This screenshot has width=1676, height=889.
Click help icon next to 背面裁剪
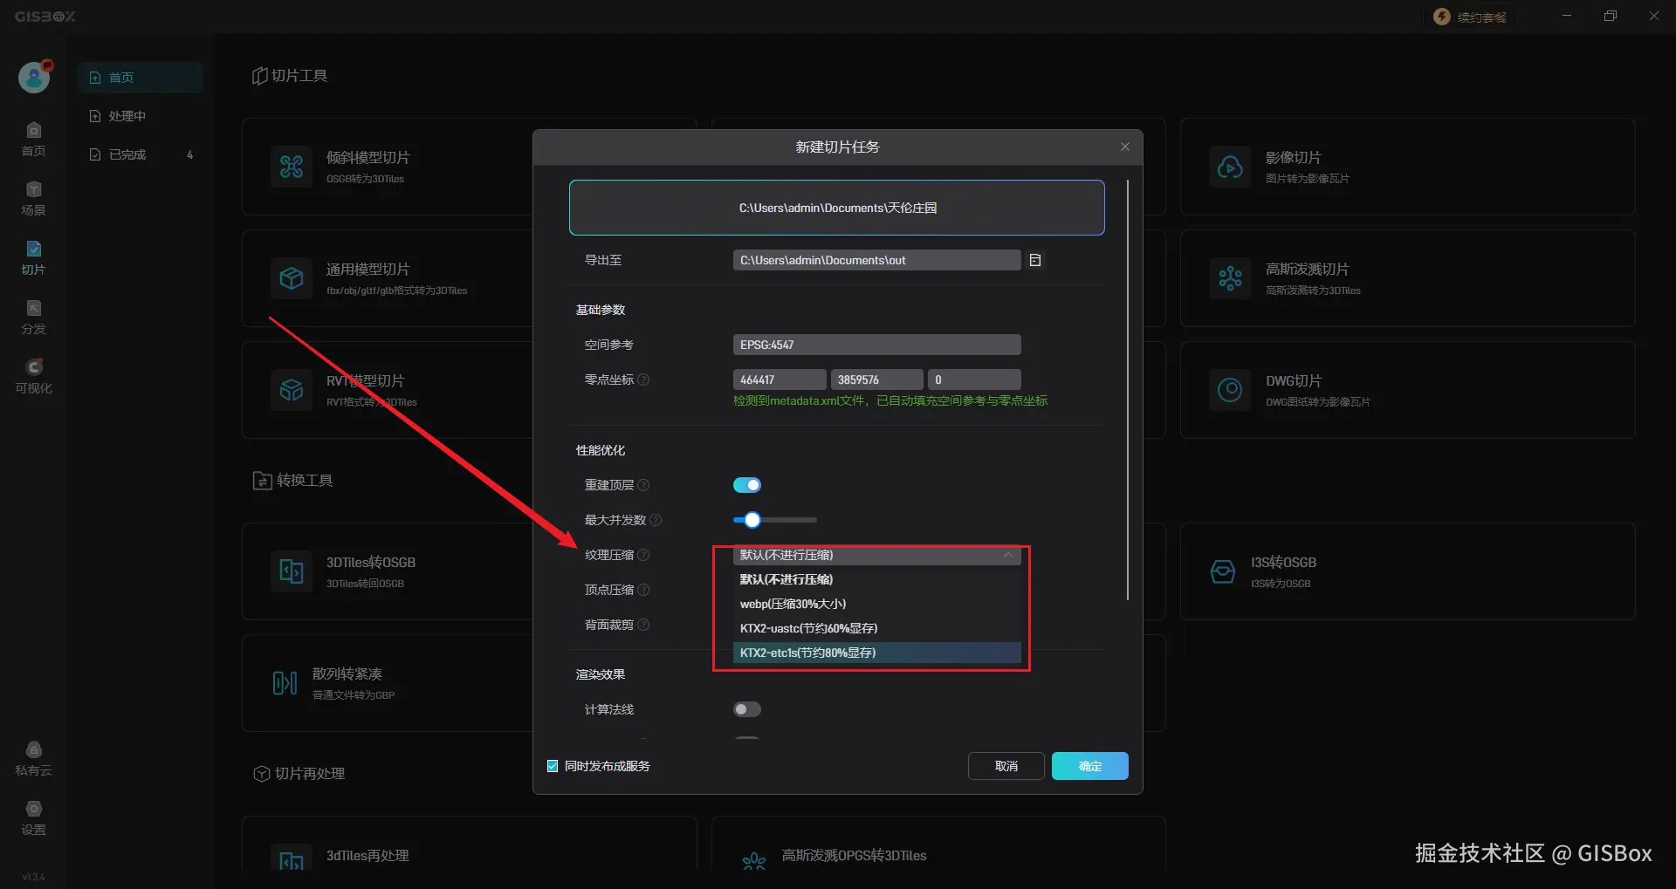coord(643,625)
